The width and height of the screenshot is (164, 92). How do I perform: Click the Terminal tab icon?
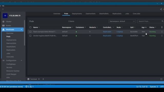pyautogui.click(x=28, y=79)
